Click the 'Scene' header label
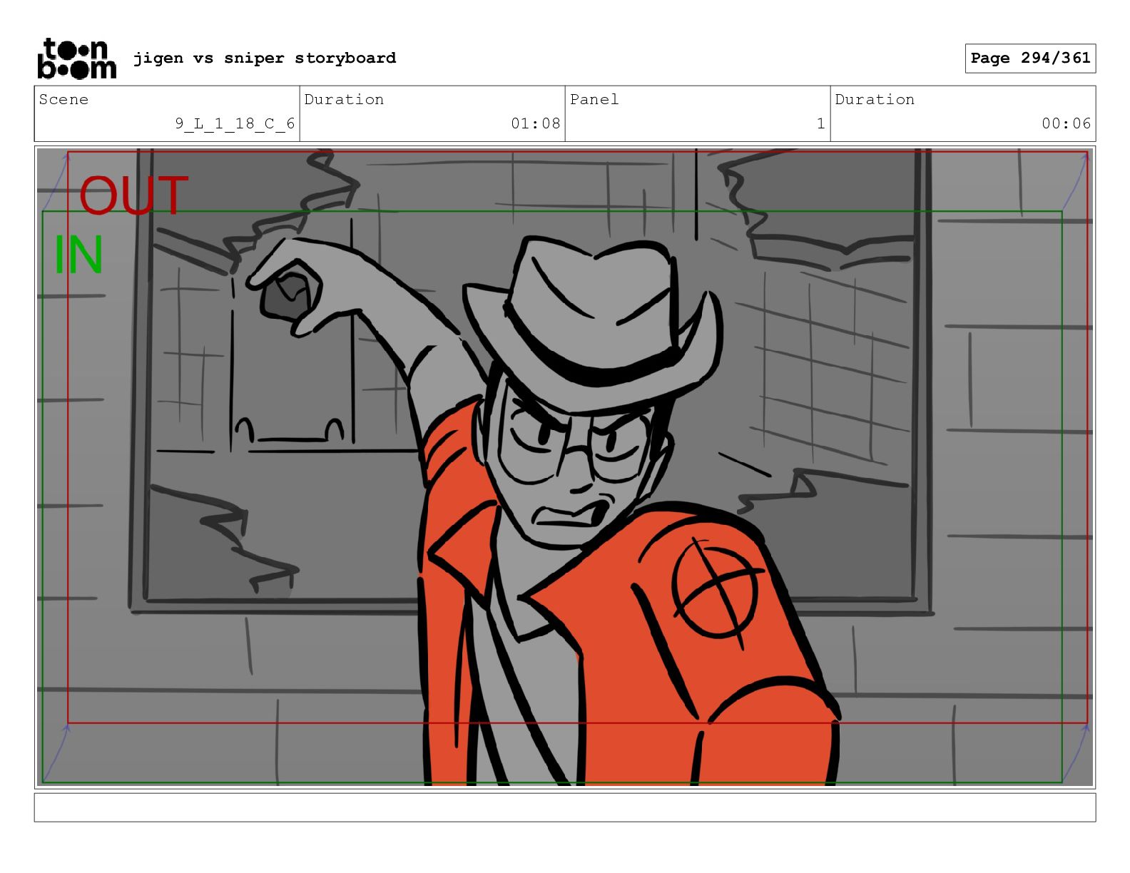The image size is (1130, 873). (63, 99)
